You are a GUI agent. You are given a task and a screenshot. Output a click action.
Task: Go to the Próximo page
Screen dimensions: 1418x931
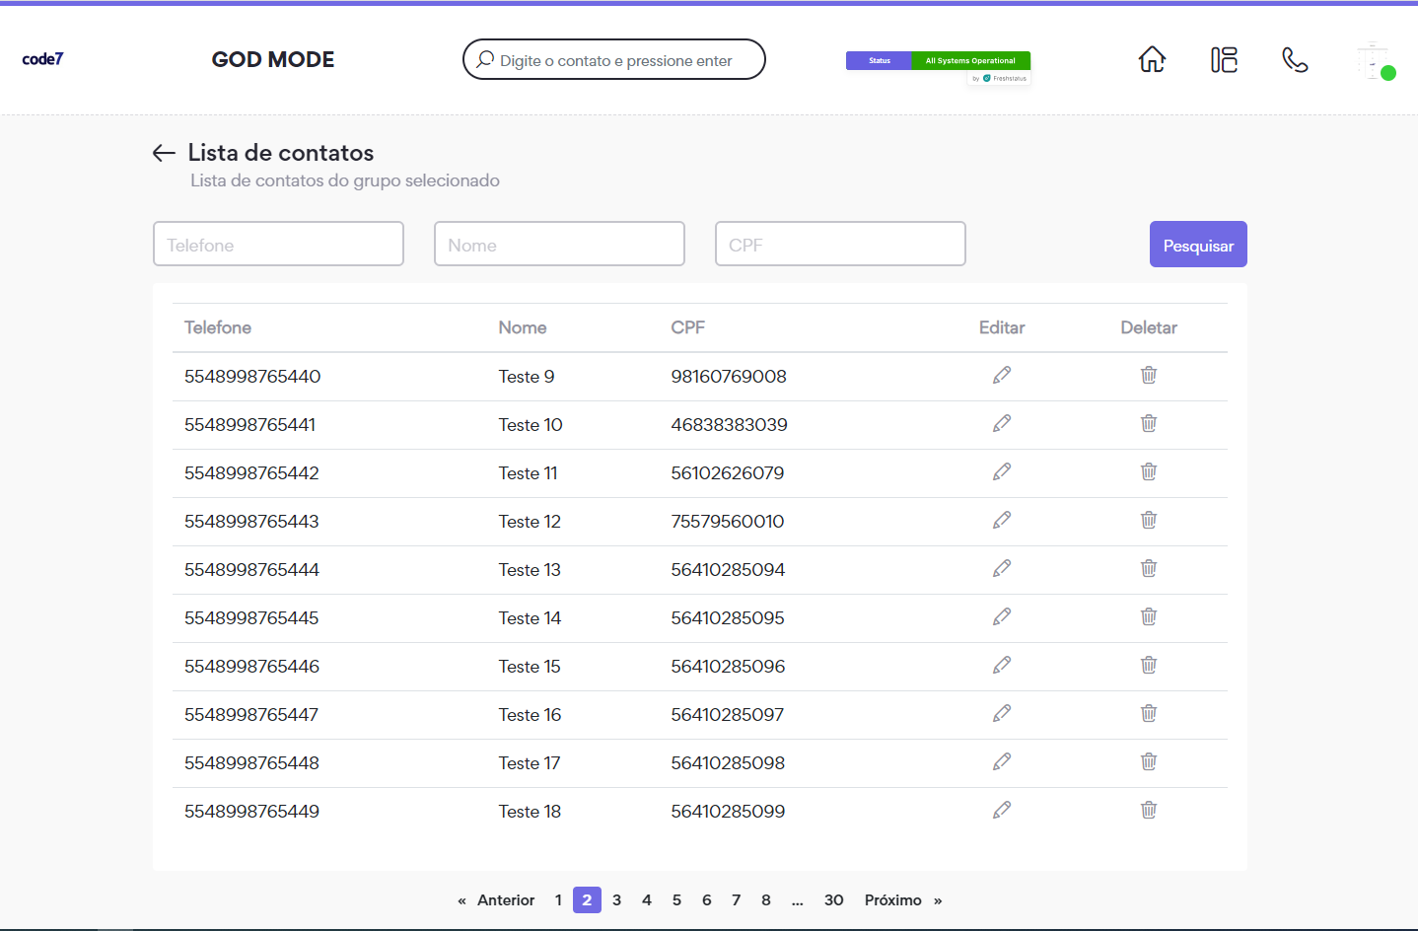893,900
